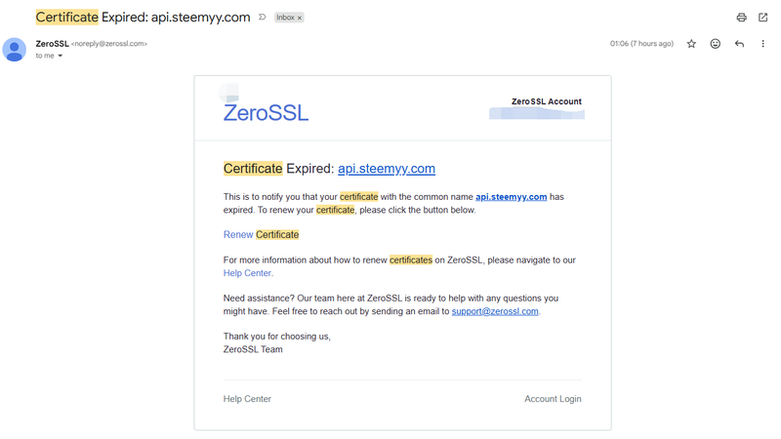Click the Renew Certificate link
Screen dimensions: 781x439
(261, 234)
